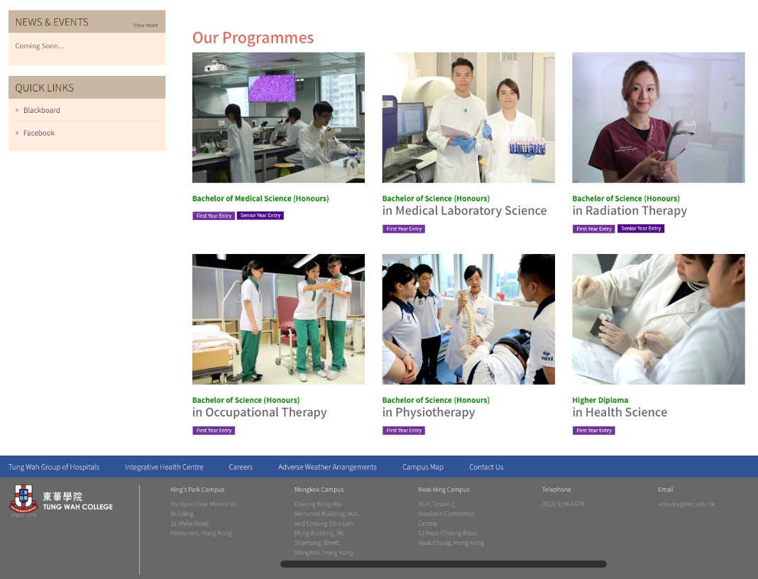Select First Year Entry under Radiation Therapy
This screenshot has height=579, width=758.
pos(593,228)
